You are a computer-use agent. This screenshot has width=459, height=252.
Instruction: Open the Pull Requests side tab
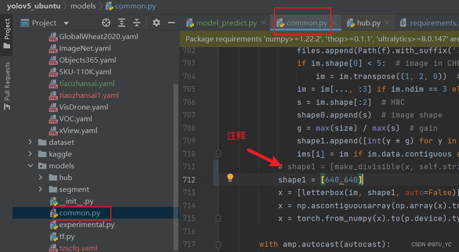[x=7, y=86]
